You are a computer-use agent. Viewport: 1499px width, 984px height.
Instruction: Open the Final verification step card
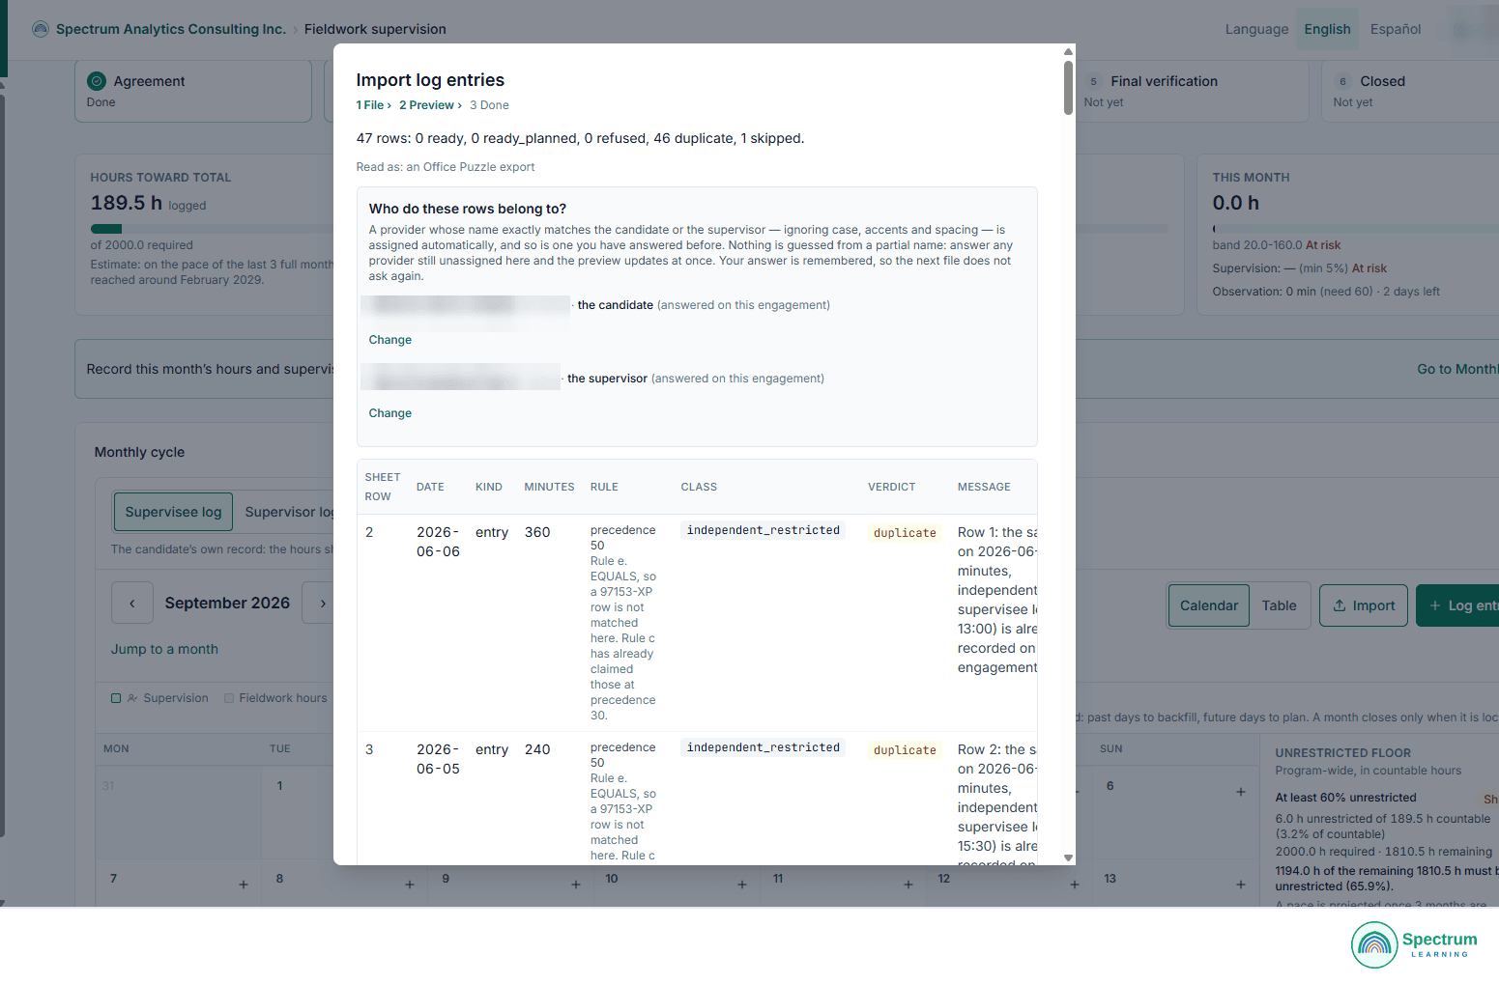pos(1193,91)
